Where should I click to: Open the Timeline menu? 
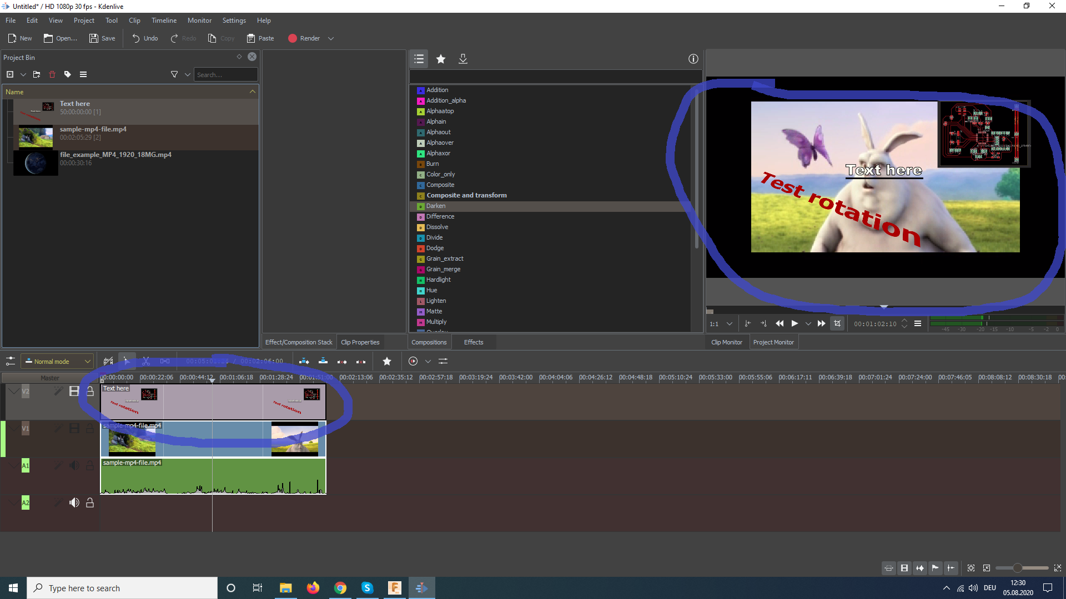pos(164,21)
